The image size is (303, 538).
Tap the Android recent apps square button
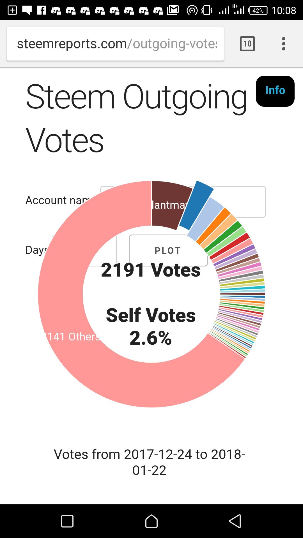pyautogui.click(x=67, y=521)
